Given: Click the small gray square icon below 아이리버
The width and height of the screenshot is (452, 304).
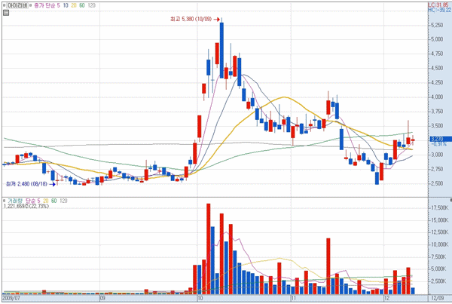Looking at the screenshot, I should coord(6,12).
